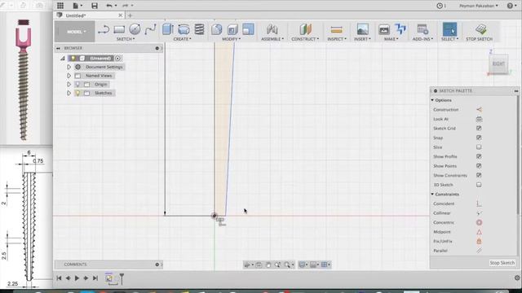Select the Combine modify tool
Image resolution: width=522 pixels, height=293 pixels.
click(248, 29)
